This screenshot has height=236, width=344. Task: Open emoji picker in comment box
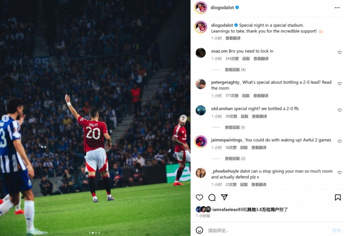click(199, 231)
